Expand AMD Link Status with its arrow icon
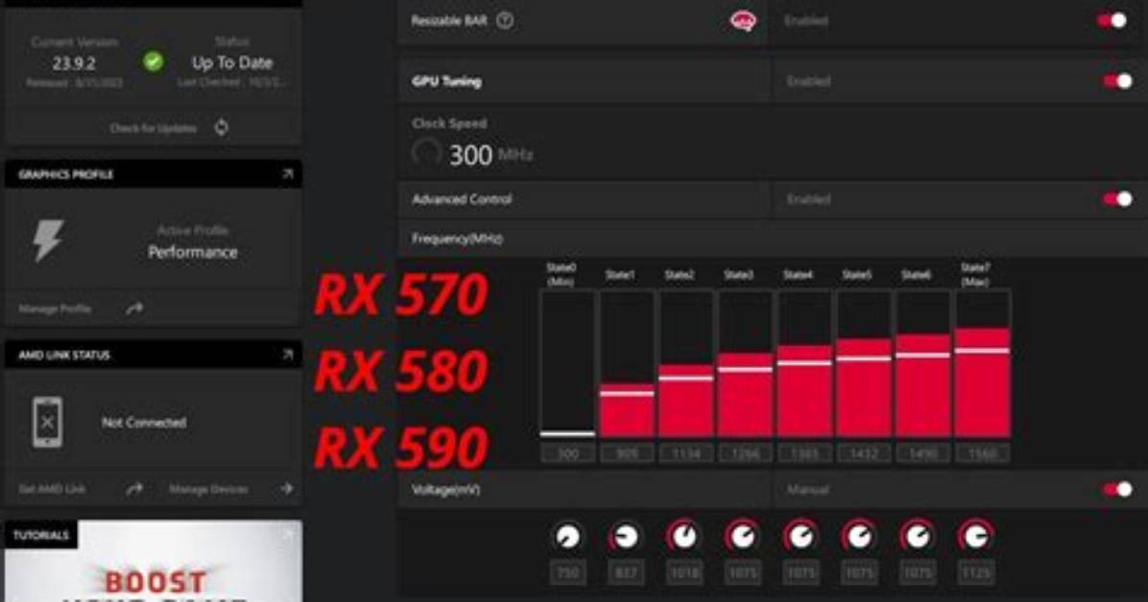The image size is (1148, 602). [287, 355]
